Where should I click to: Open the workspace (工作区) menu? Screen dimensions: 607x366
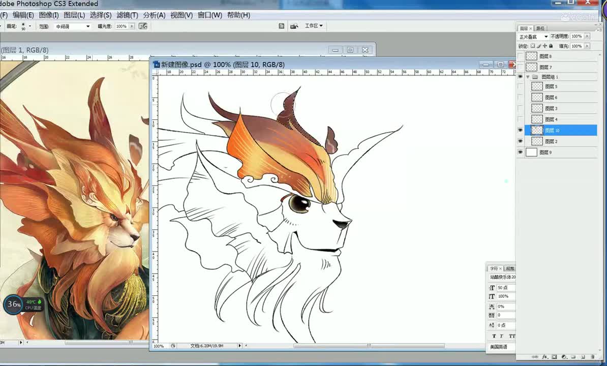coord(314,26)
